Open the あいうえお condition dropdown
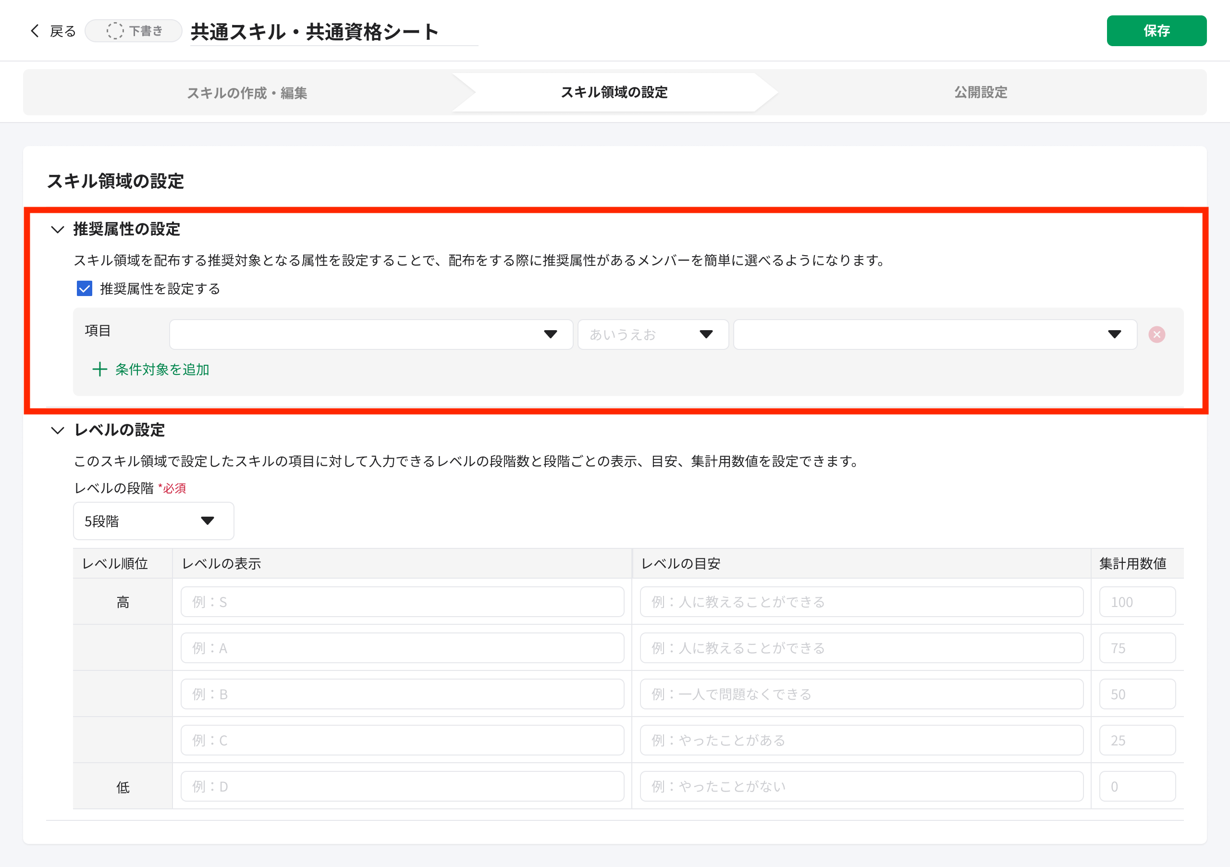 tap(653, 334)
